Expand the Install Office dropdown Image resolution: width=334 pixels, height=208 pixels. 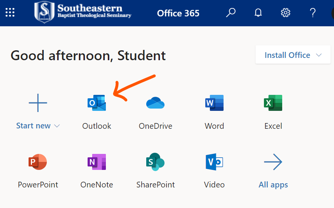[x=293, y=54]
